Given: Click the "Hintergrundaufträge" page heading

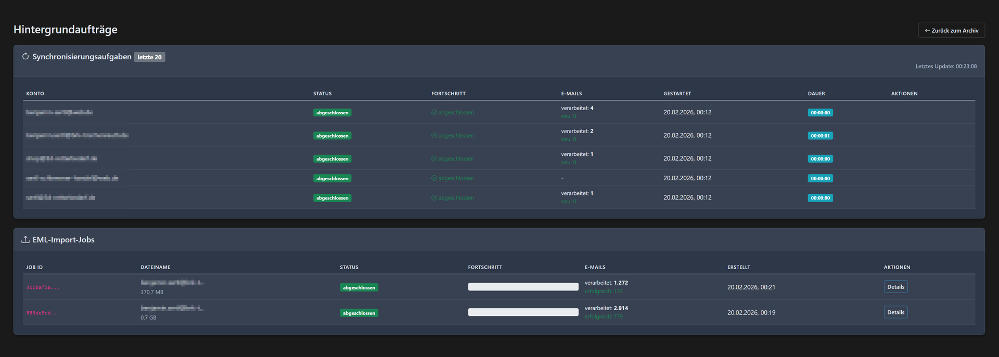Looking at the screenshot, I should 66,30.
